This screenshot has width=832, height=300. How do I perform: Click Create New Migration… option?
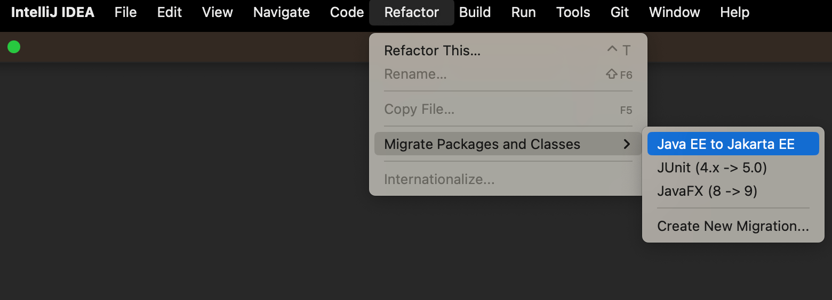[732, 226]
